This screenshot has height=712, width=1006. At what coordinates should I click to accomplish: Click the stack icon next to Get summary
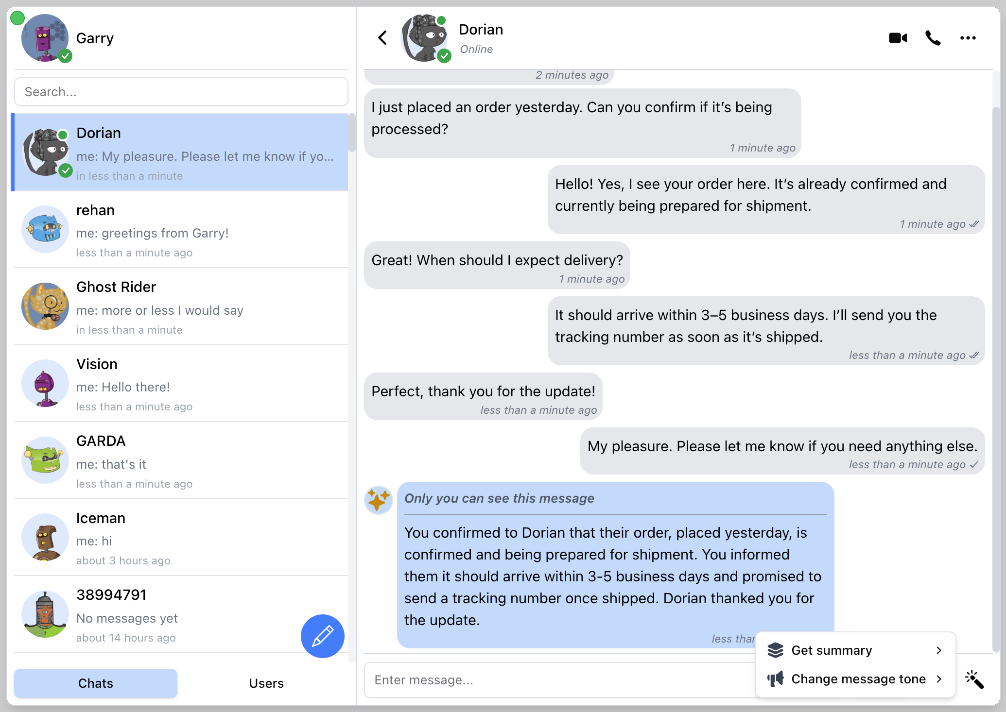(776, 650)
